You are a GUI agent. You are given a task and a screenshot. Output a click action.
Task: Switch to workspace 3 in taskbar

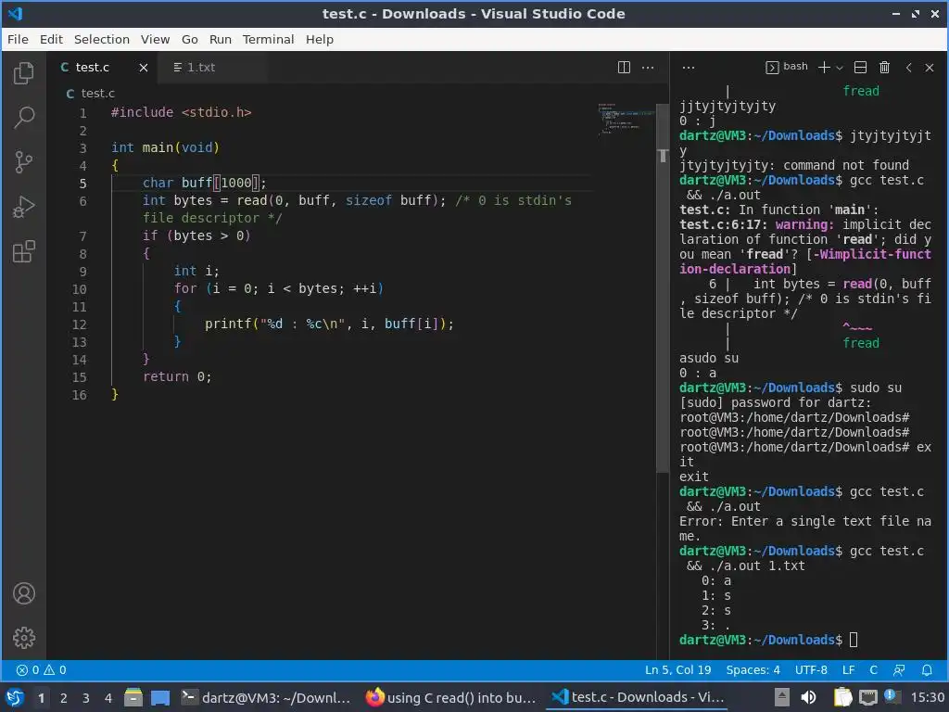coord(86,698)
